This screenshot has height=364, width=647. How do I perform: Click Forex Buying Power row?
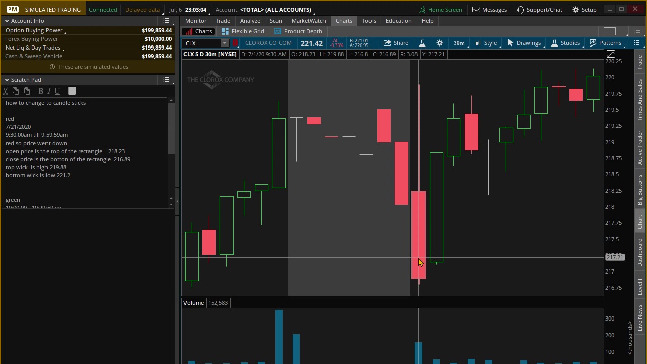88,39
